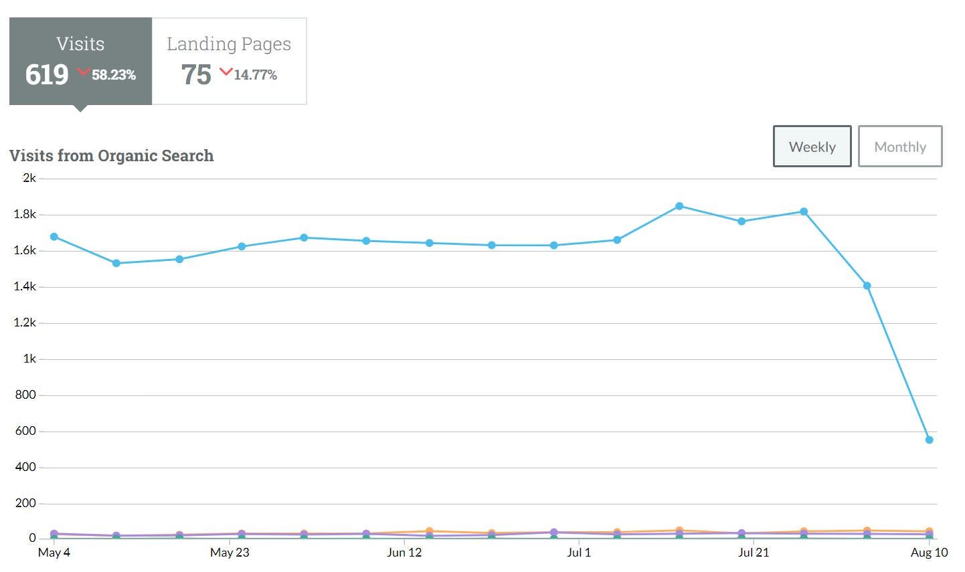This screenshot has height=572, width=965.
Task: Click the 619 visits count
Action: 47,74
